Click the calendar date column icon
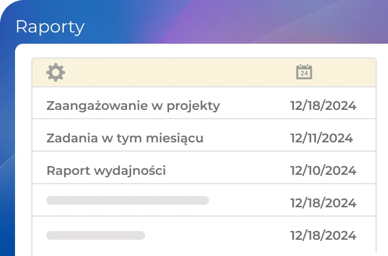Screen dimensions: 388x256 pos(304,72)
